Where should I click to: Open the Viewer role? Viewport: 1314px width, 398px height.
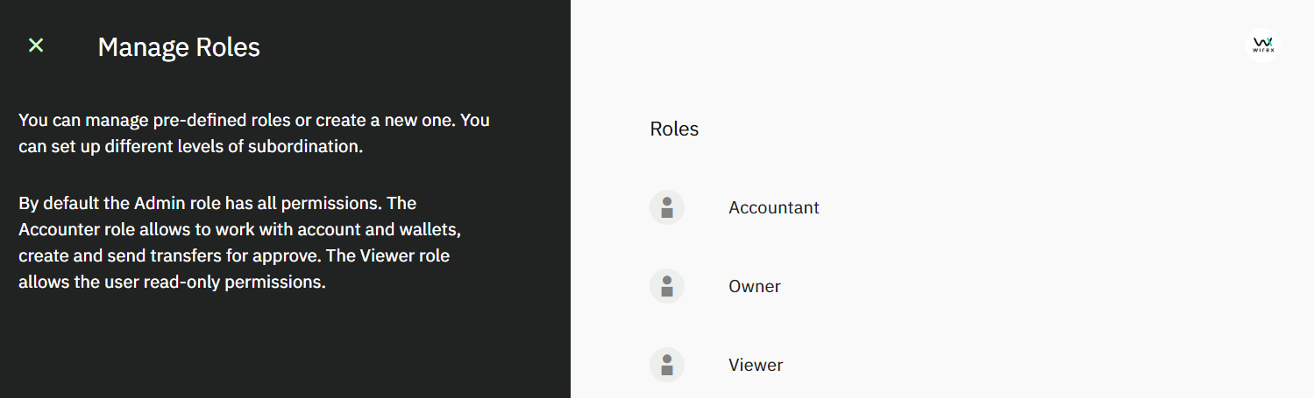[756, 365]
